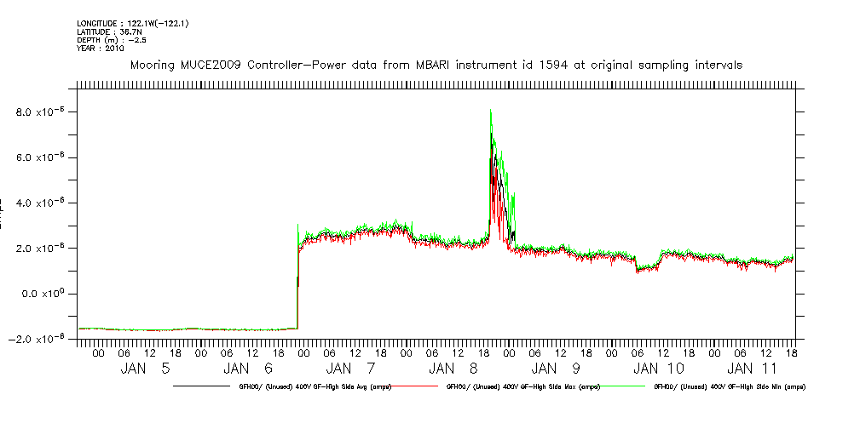Click the JAN 9 date label
Viewport: 860px width, 429px height.
tap(544, 369)
